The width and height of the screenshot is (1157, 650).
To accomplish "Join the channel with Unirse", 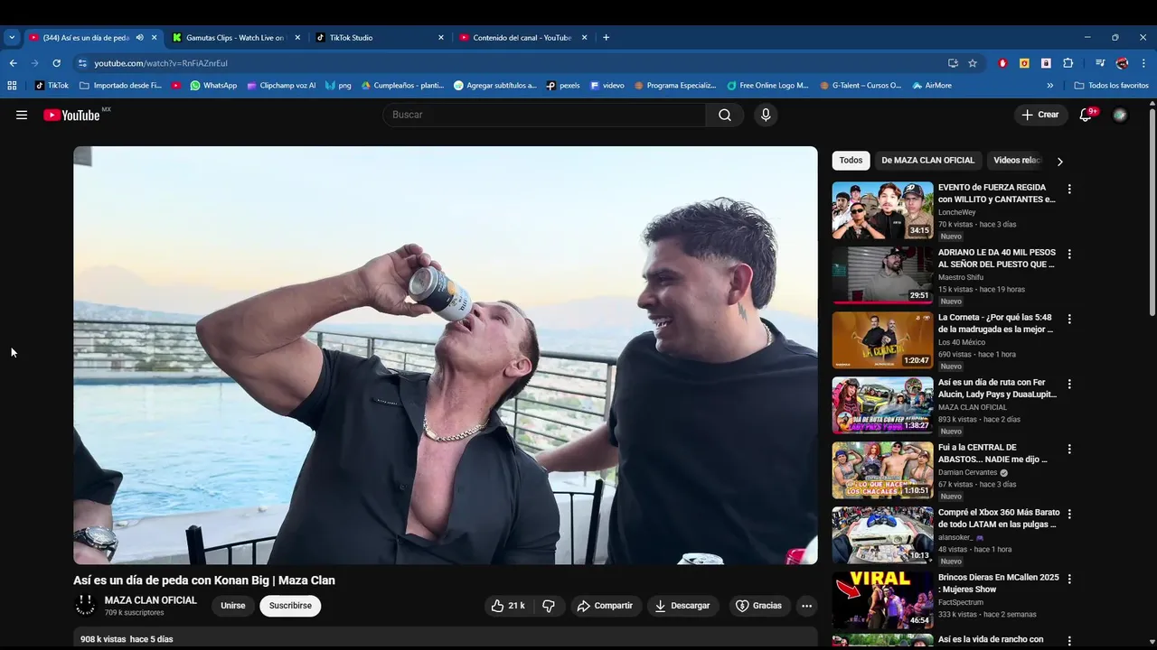I will (233, 606).
